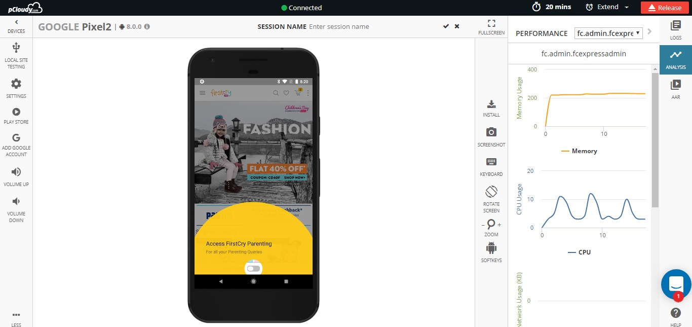Click the 20 mins timer
The width and height of the screenshot is (692, 327).
point(552,7)
